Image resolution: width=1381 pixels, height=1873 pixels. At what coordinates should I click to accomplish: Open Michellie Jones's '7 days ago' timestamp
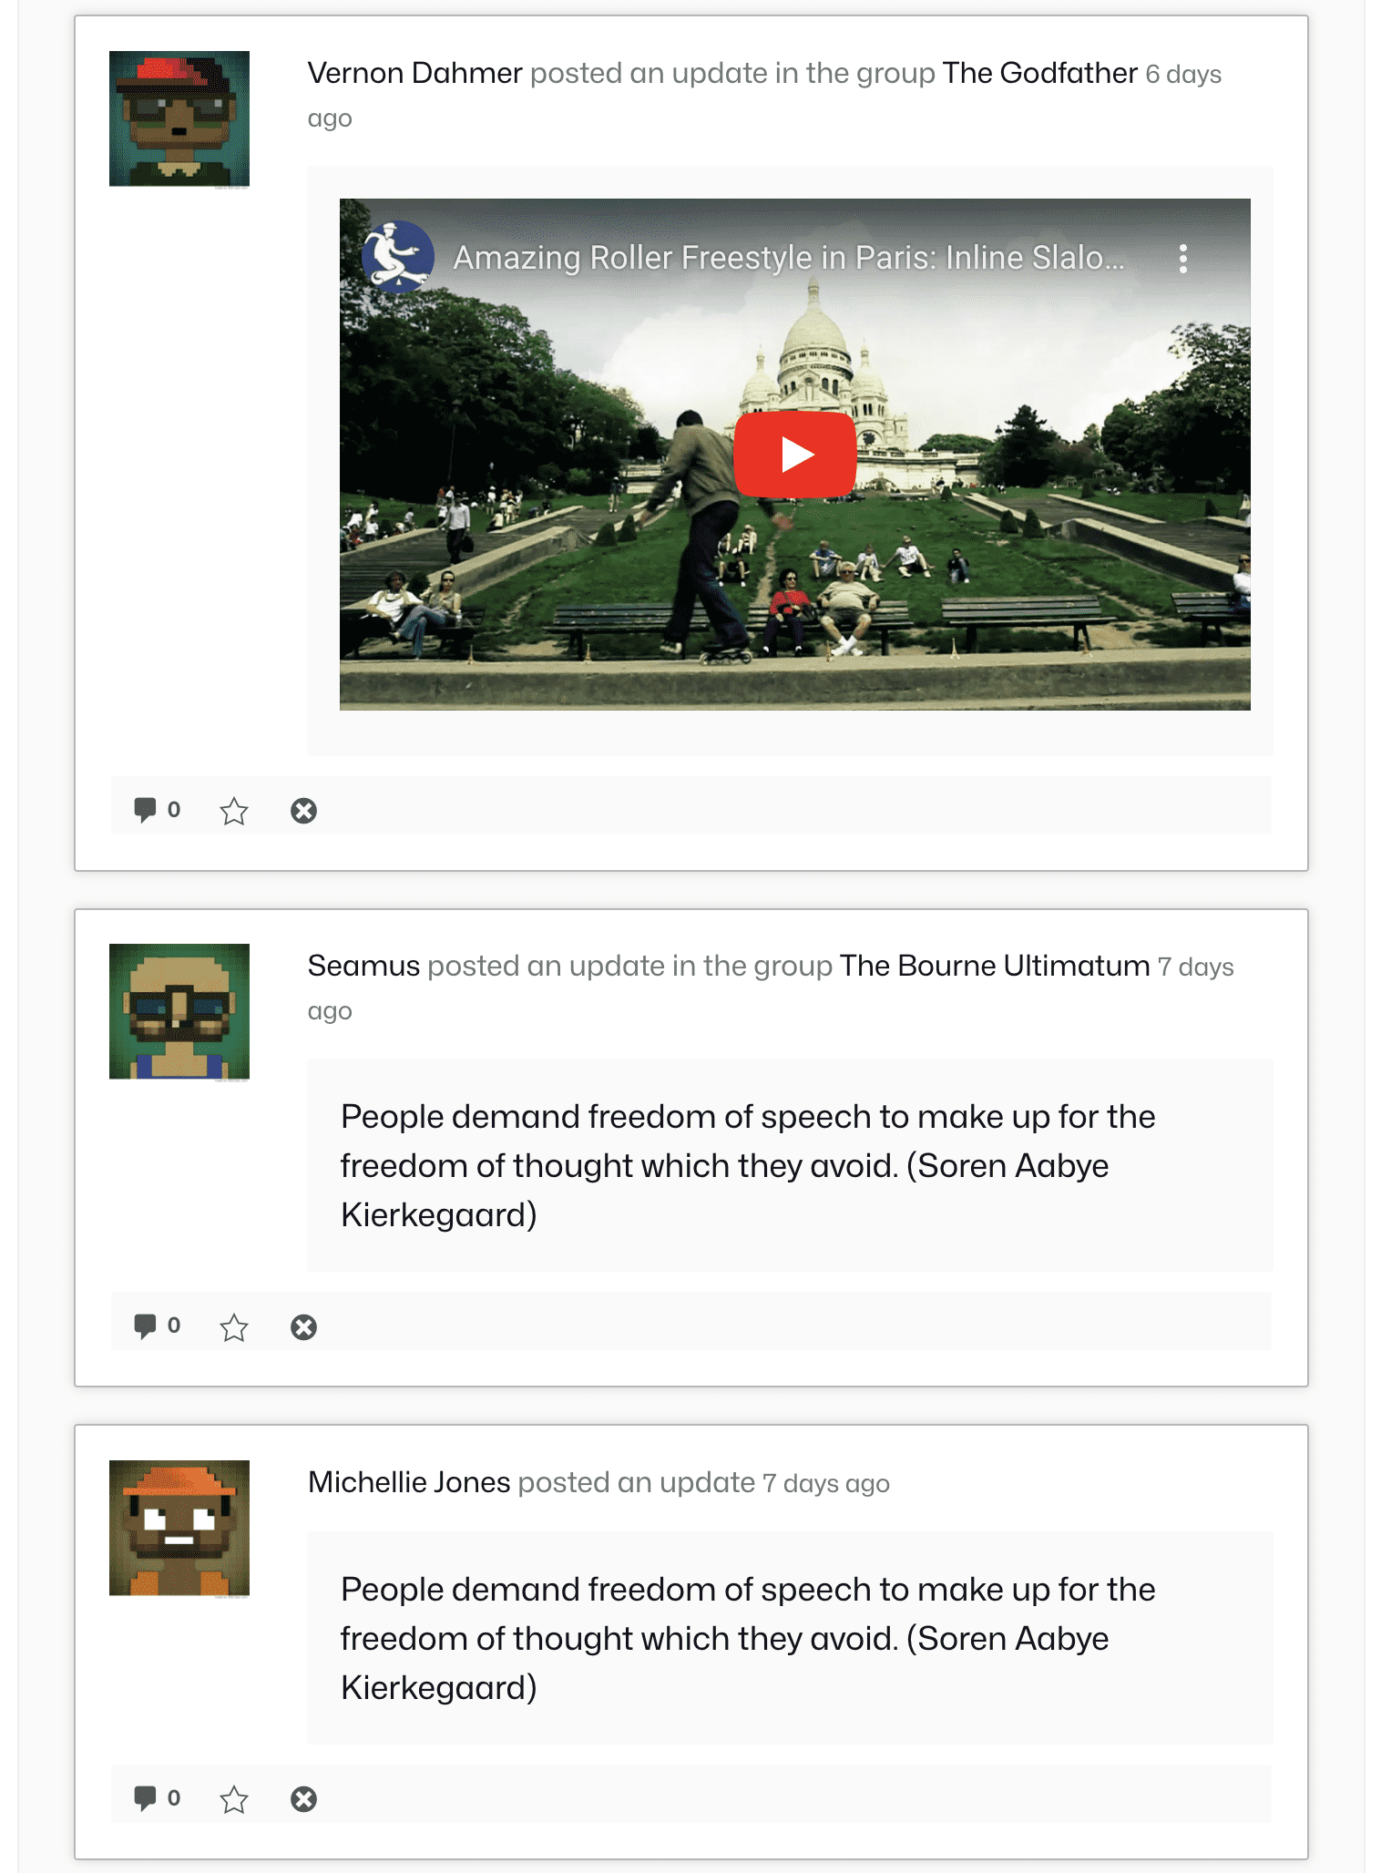(826, 1483)
